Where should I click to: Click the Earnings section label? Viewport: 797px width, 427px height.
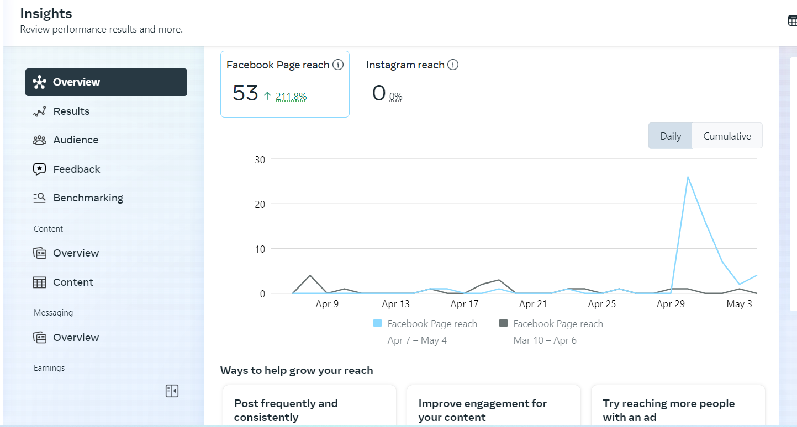(49, 368)
